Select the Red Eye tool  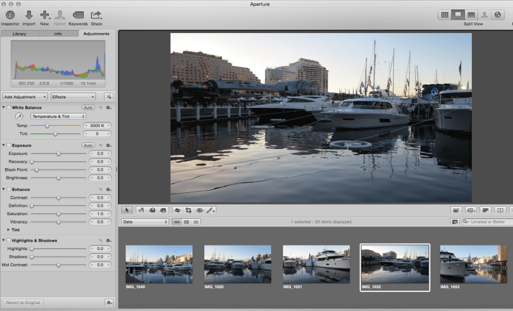200,209
